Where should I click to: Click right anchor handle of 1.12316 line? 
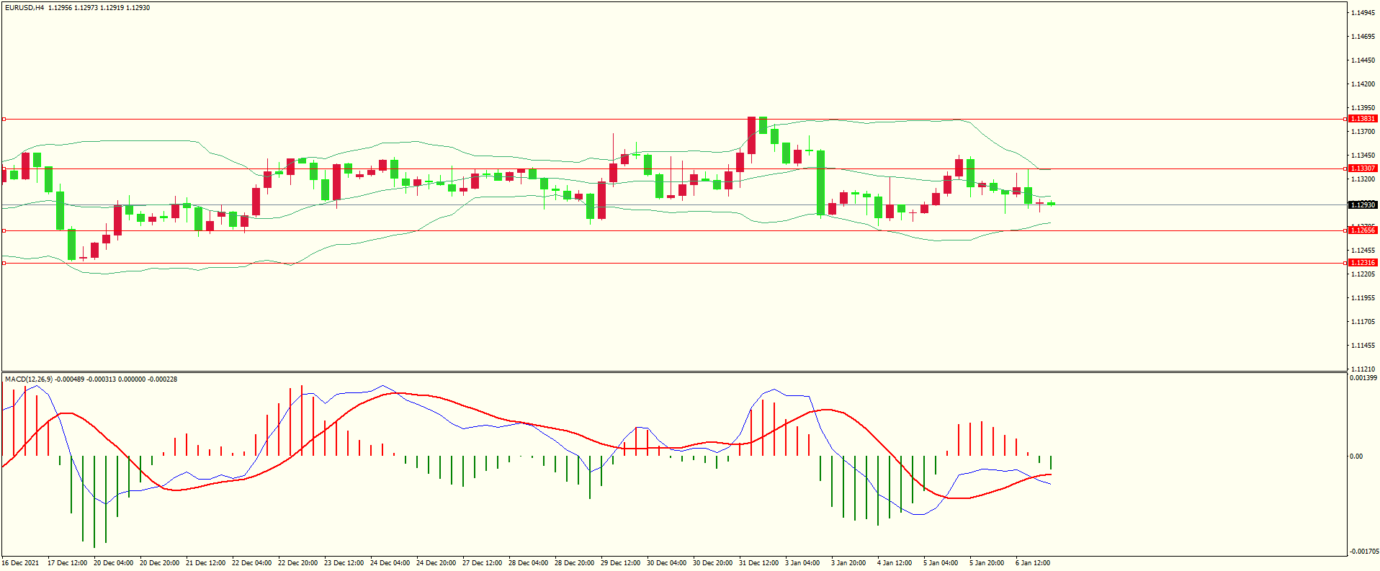[1346, 263]
